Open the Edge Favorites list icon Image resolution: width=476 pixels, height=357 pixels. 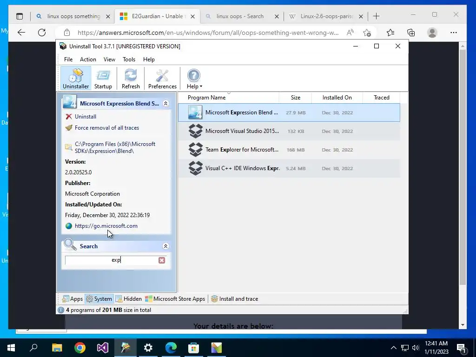click(x=390, y=33)
